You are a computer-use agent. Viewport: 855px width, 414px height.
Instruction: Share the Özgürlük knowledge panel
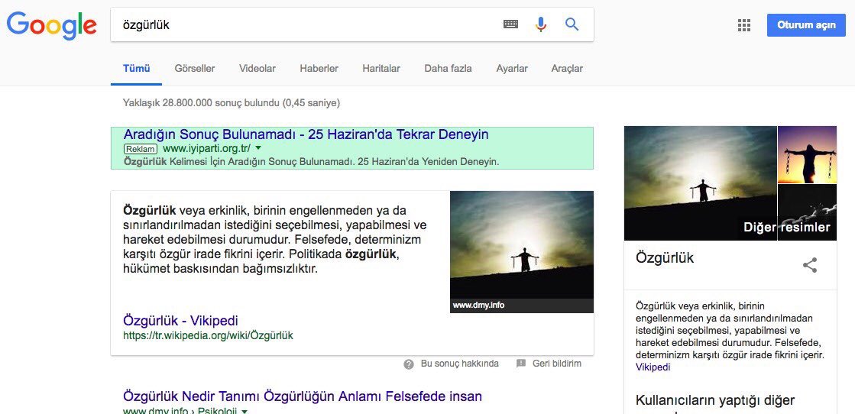(810, 265)
